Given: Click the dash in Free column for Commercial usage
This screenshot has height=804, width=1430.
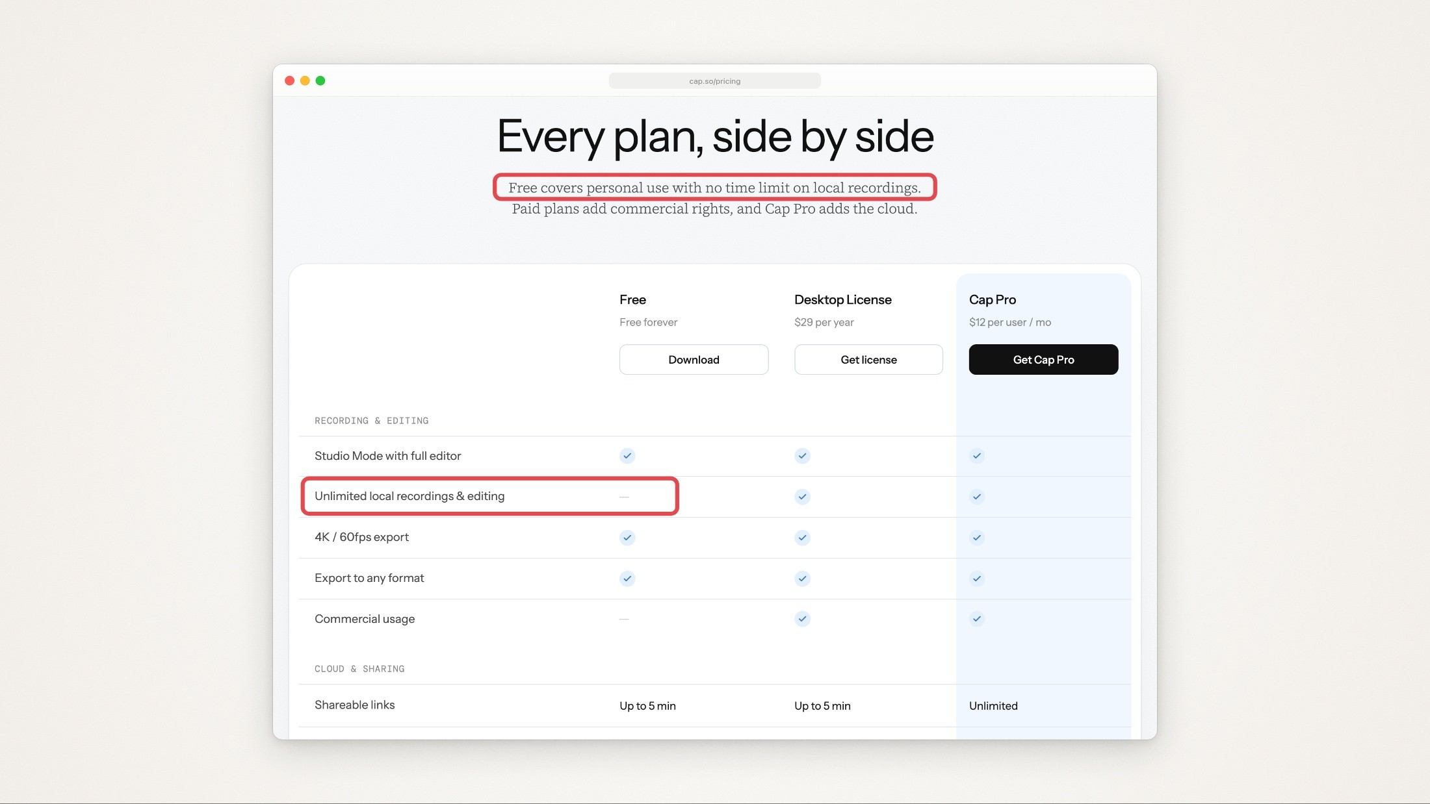Looking at the screenshot, I should (x=624, y=619).
